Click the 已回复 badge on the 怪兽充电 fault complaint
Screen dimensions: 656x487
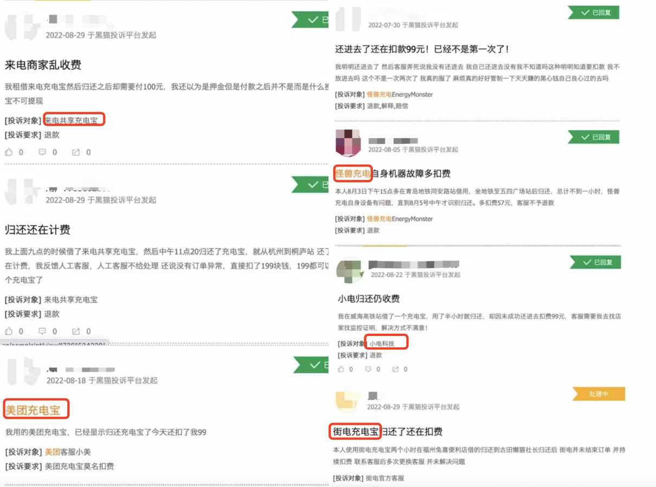click(593, 137)
